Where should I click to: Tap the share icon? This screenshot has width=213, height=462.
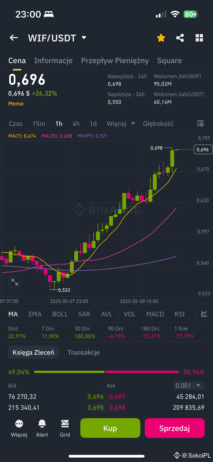[x=180, y=38]
